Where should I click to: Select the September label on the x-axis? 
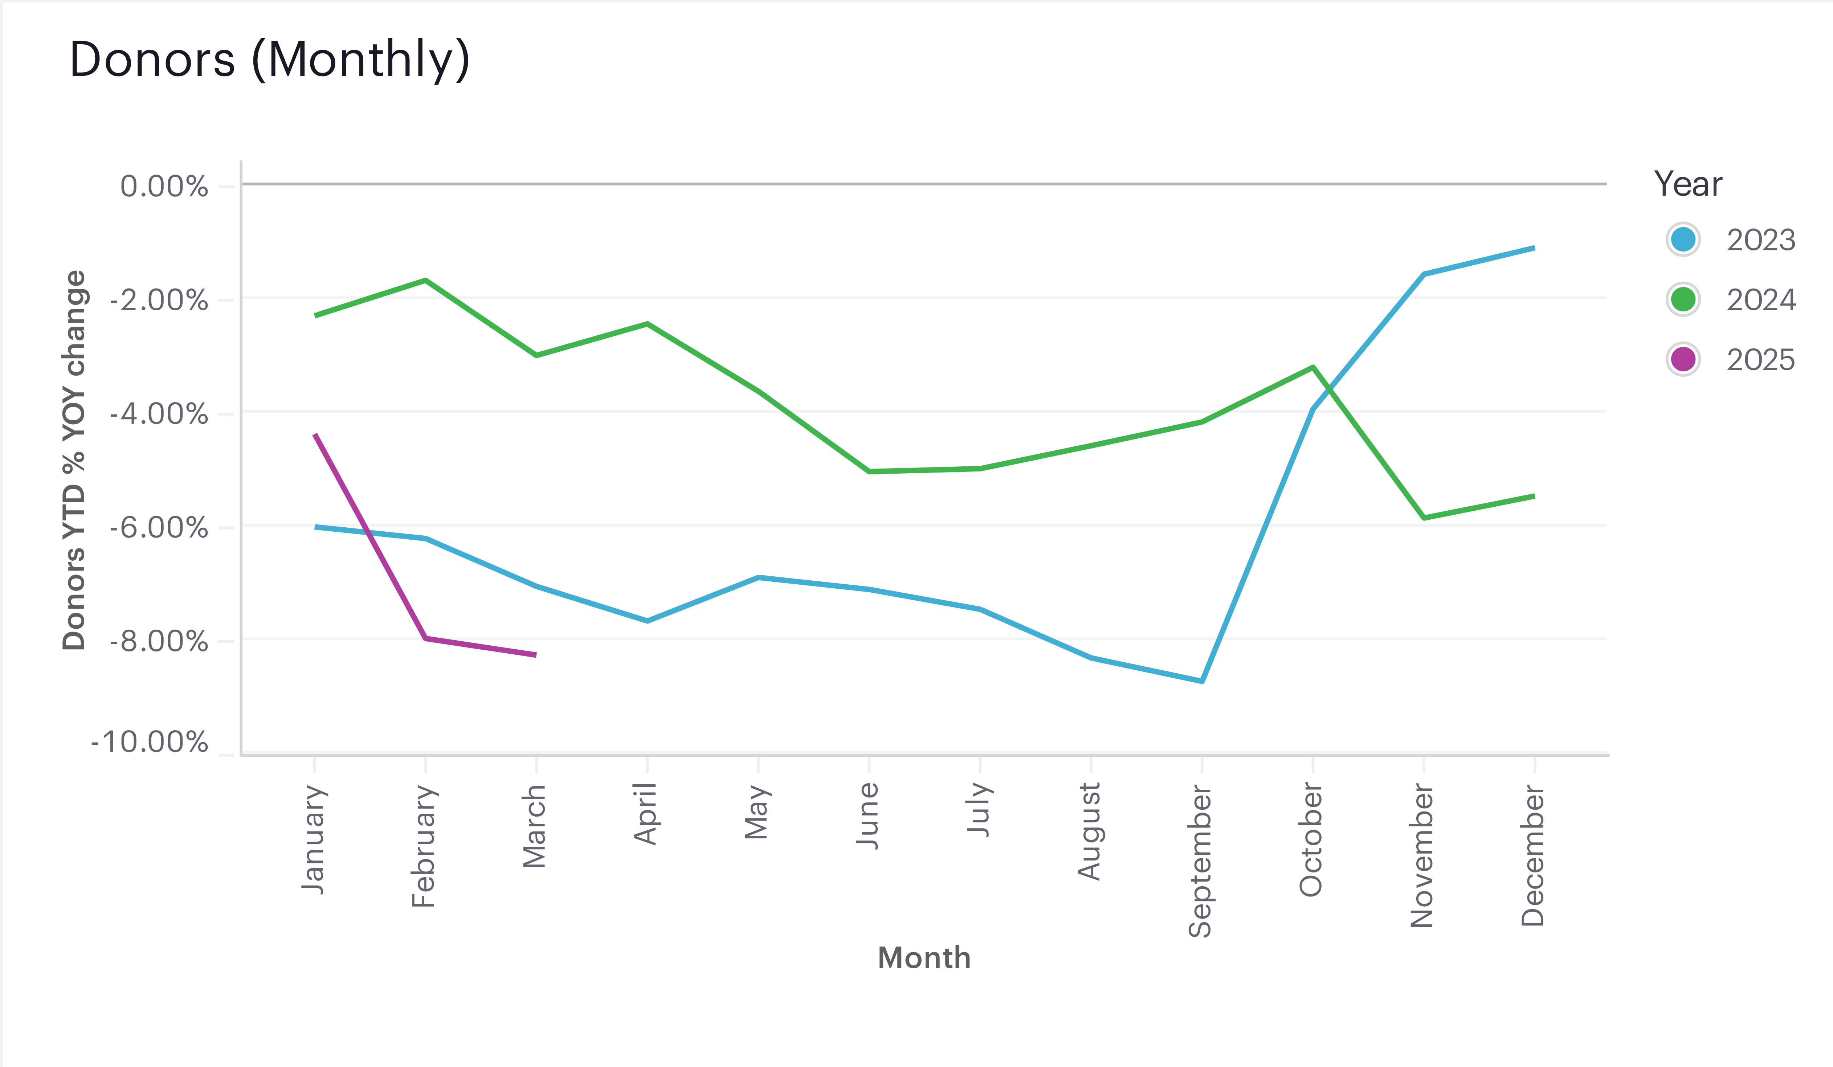pos(1200,861)
